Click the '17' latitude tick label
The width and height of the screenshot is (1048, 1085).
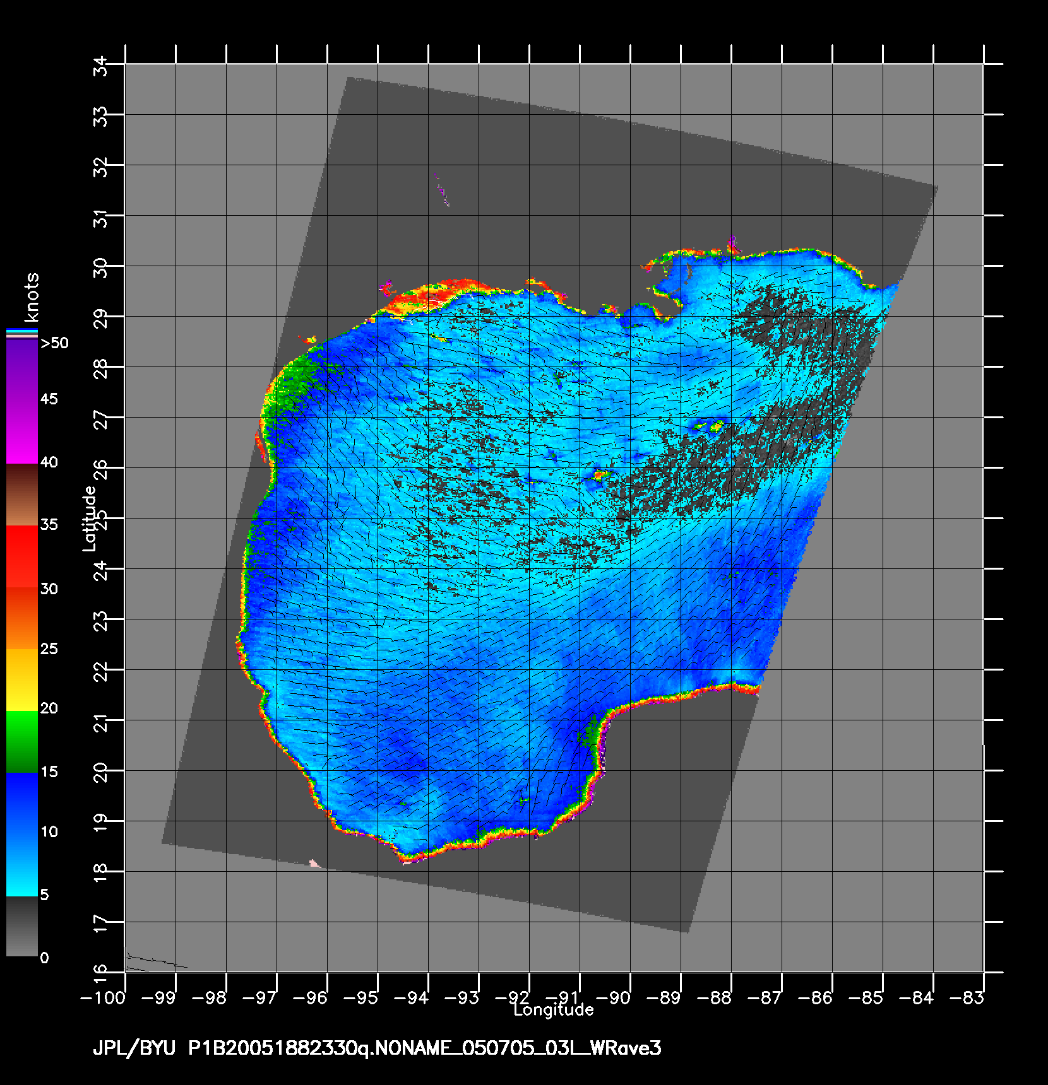click(100, 925)
